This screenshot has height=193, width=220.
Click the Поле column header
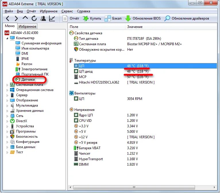point(97,27)
